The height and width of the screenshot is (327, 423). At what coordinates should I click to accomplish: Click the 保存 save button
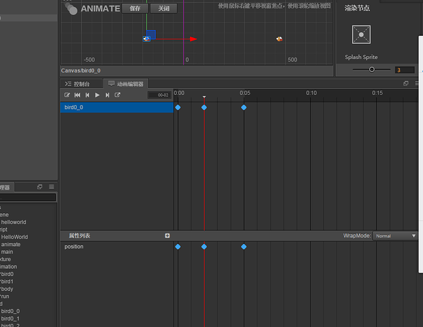(x=135, y=9)
